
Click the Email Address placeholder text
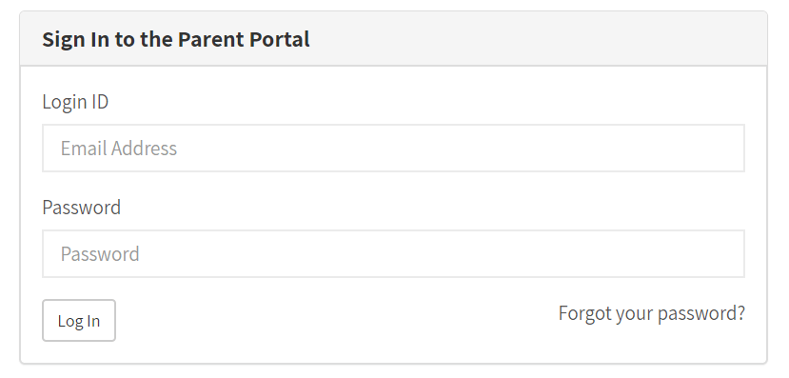[x=119, y=149]
